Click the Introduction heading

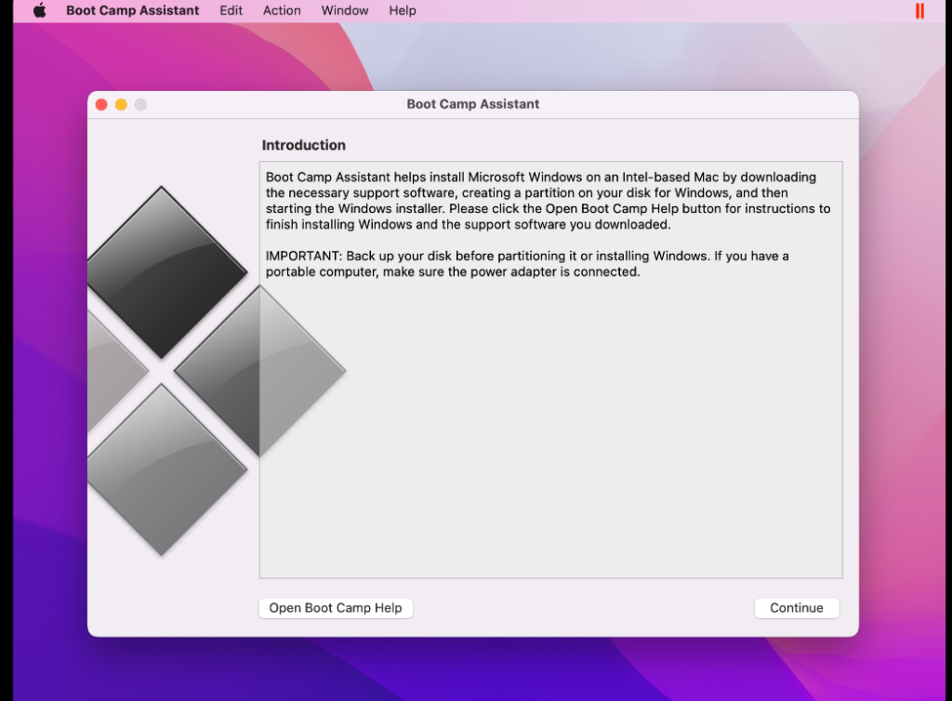pyautogui.click(x=304, y=145)
